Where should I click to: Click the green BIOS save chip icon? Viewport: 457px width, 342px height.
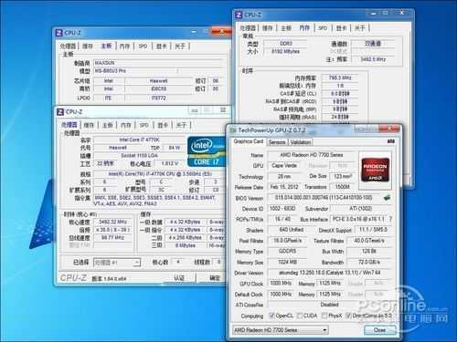[x=387, y=198]
